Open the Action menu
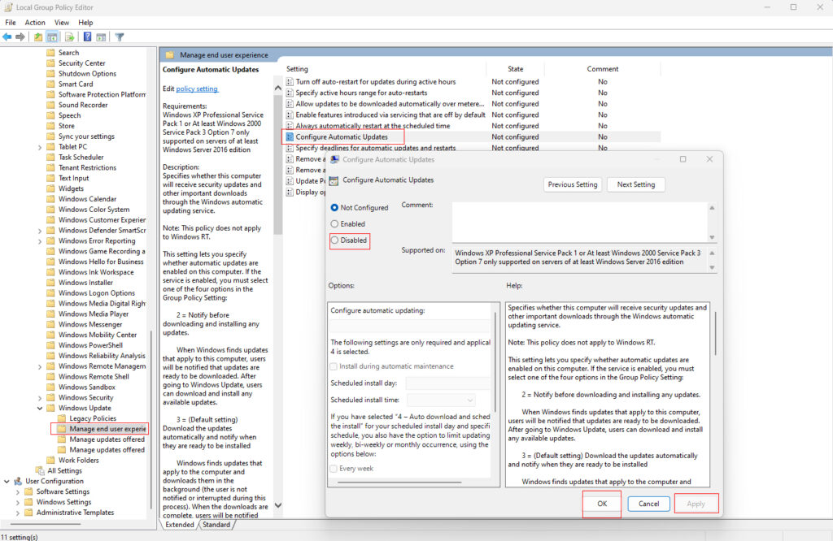This screenshot has width=833, height=541. click(34, 22)
